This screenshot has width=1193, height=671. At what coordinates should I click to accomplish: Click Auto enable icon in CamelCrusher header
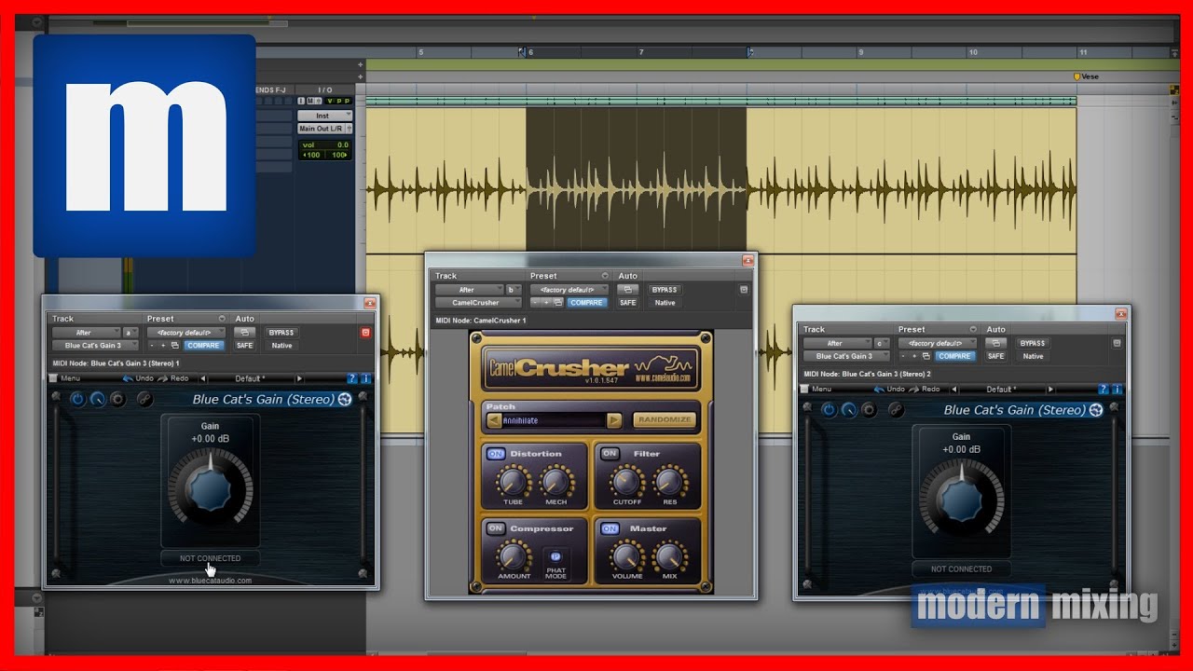point(628,289)
